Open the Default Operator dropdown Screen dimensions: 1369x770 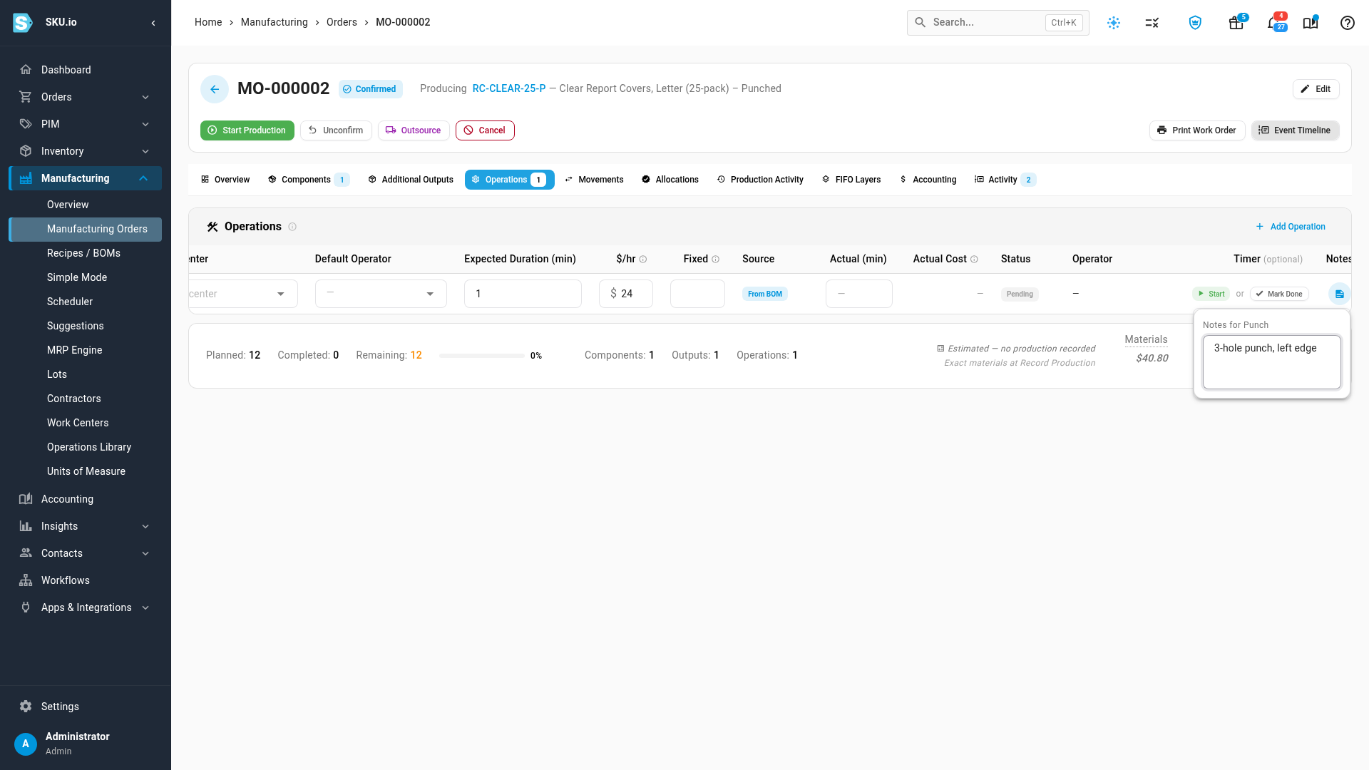point(381,294)
